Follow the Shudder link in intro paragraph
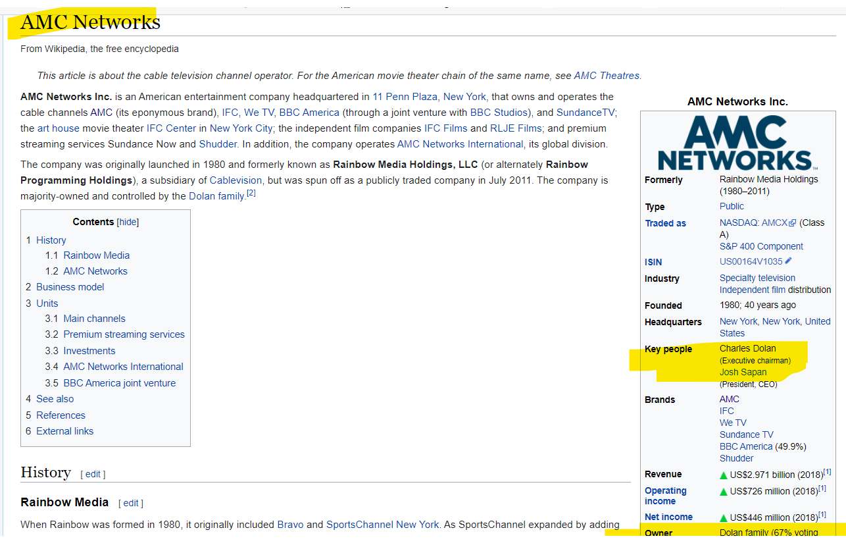Image resolution: width=846 pixels, height=551 pixels. [x=218, y=144]
